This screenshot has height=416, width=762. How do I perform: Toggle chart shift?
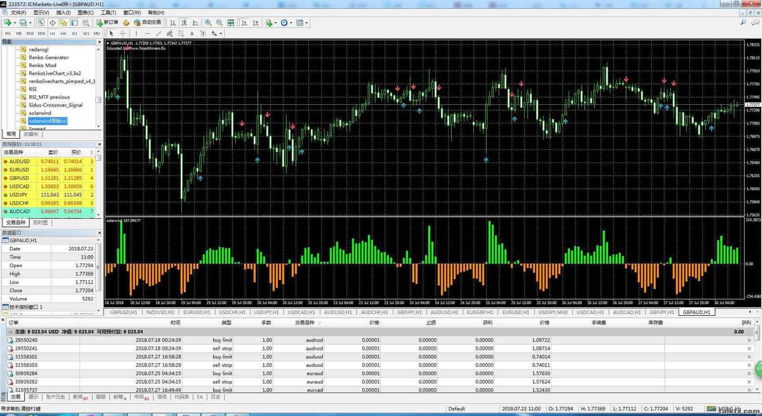tap(256, 22)
